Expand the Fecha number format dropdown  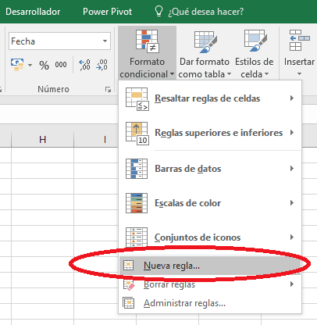coord(105,41)
